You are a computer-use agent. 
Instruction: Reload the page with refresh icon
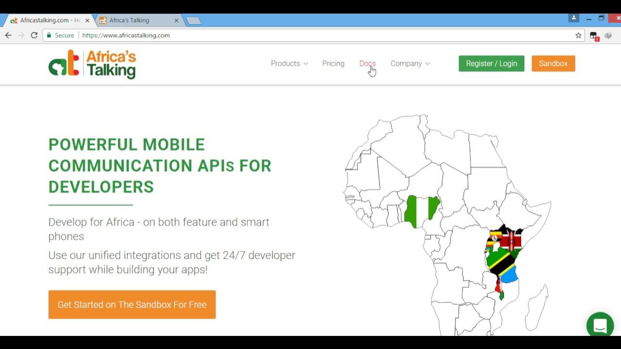(34, 35)
